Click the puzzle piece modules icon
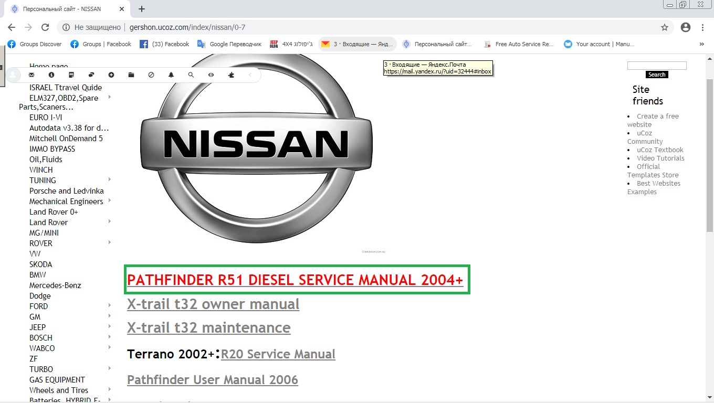 coord(231,75)
